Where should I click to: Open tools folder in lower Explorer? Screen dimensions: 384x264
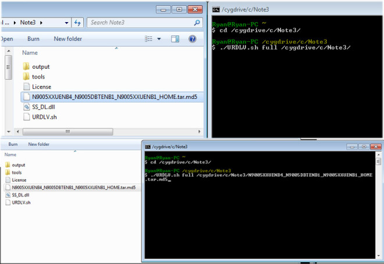(x=13, y=173)
